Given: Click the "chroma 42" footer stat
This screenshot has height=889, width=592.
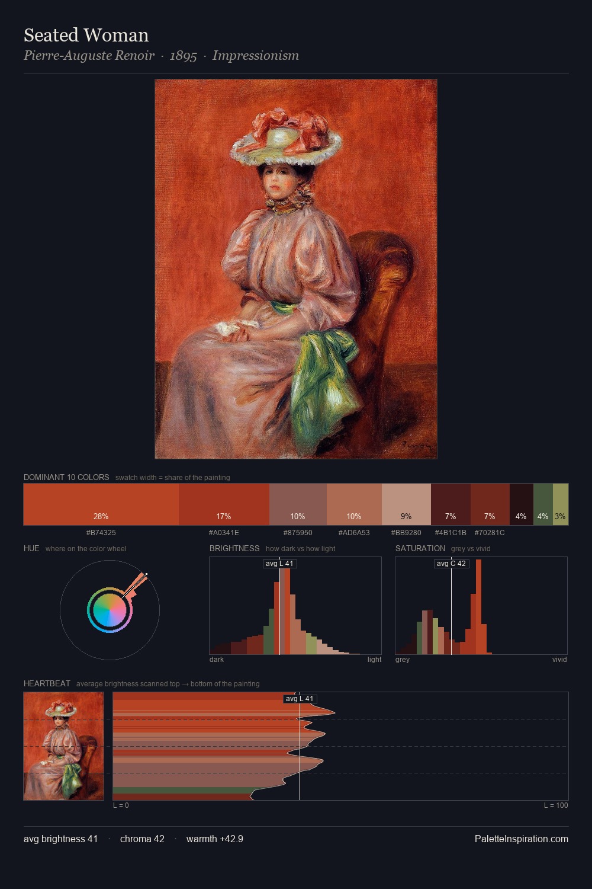Looking at the screenshot, I should pyautogui.click(x=142, y=839).
